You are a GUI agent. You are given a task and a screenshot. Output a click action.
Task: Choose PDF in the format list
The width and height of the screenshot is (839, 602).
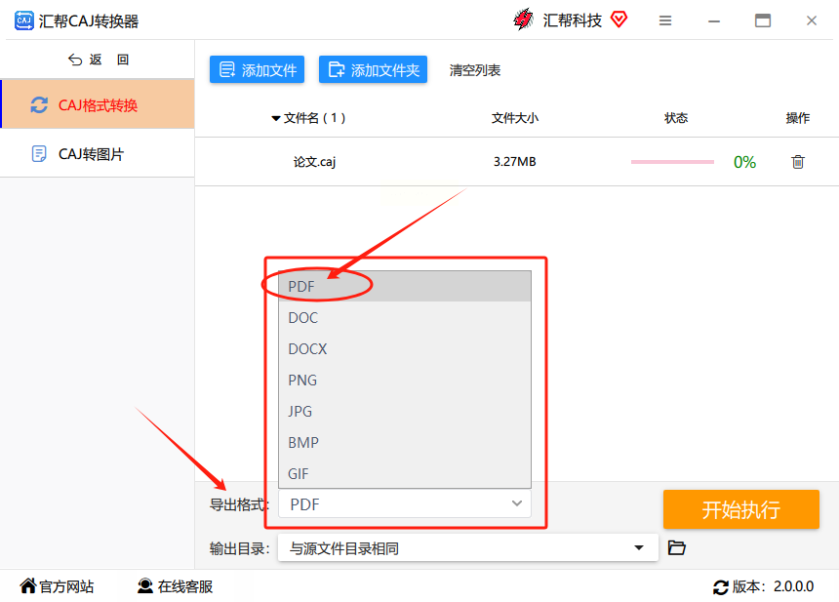(405, 286)
